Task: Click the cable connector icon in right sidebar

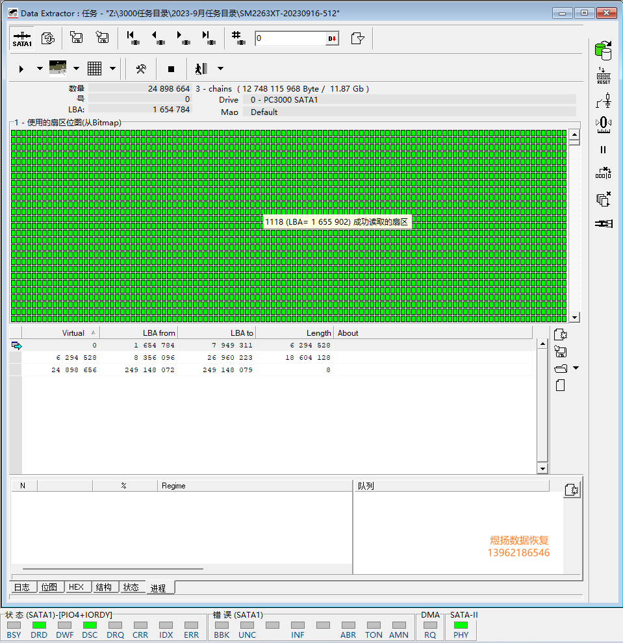Action: 604,223
